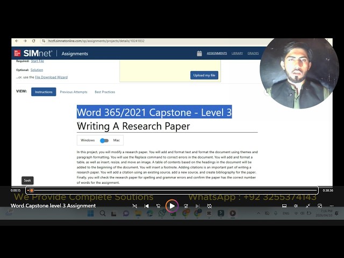The height and width of the screenshot is (258, 344).
Task: Go to the previous track
Action: tap(147, 206)
